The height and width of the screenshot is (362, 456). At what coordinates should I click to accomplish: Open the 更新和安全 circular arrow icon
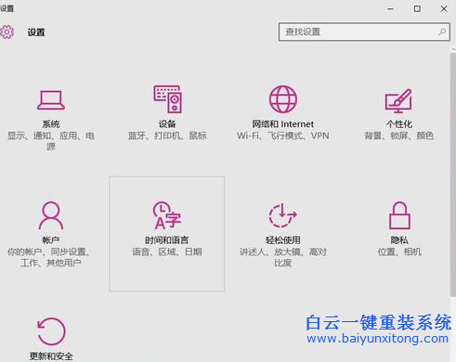tap(51, 331)
